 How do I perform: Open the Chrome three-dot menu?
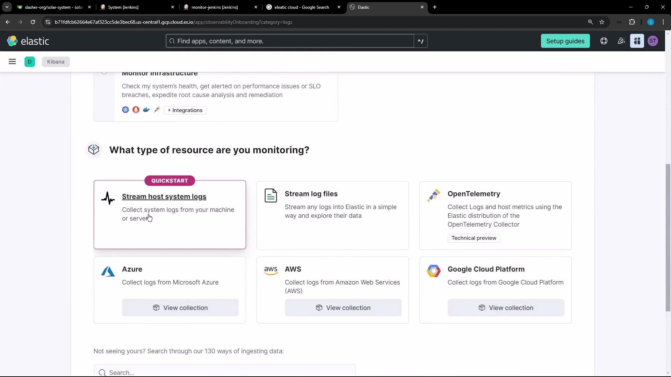[663, 22]
